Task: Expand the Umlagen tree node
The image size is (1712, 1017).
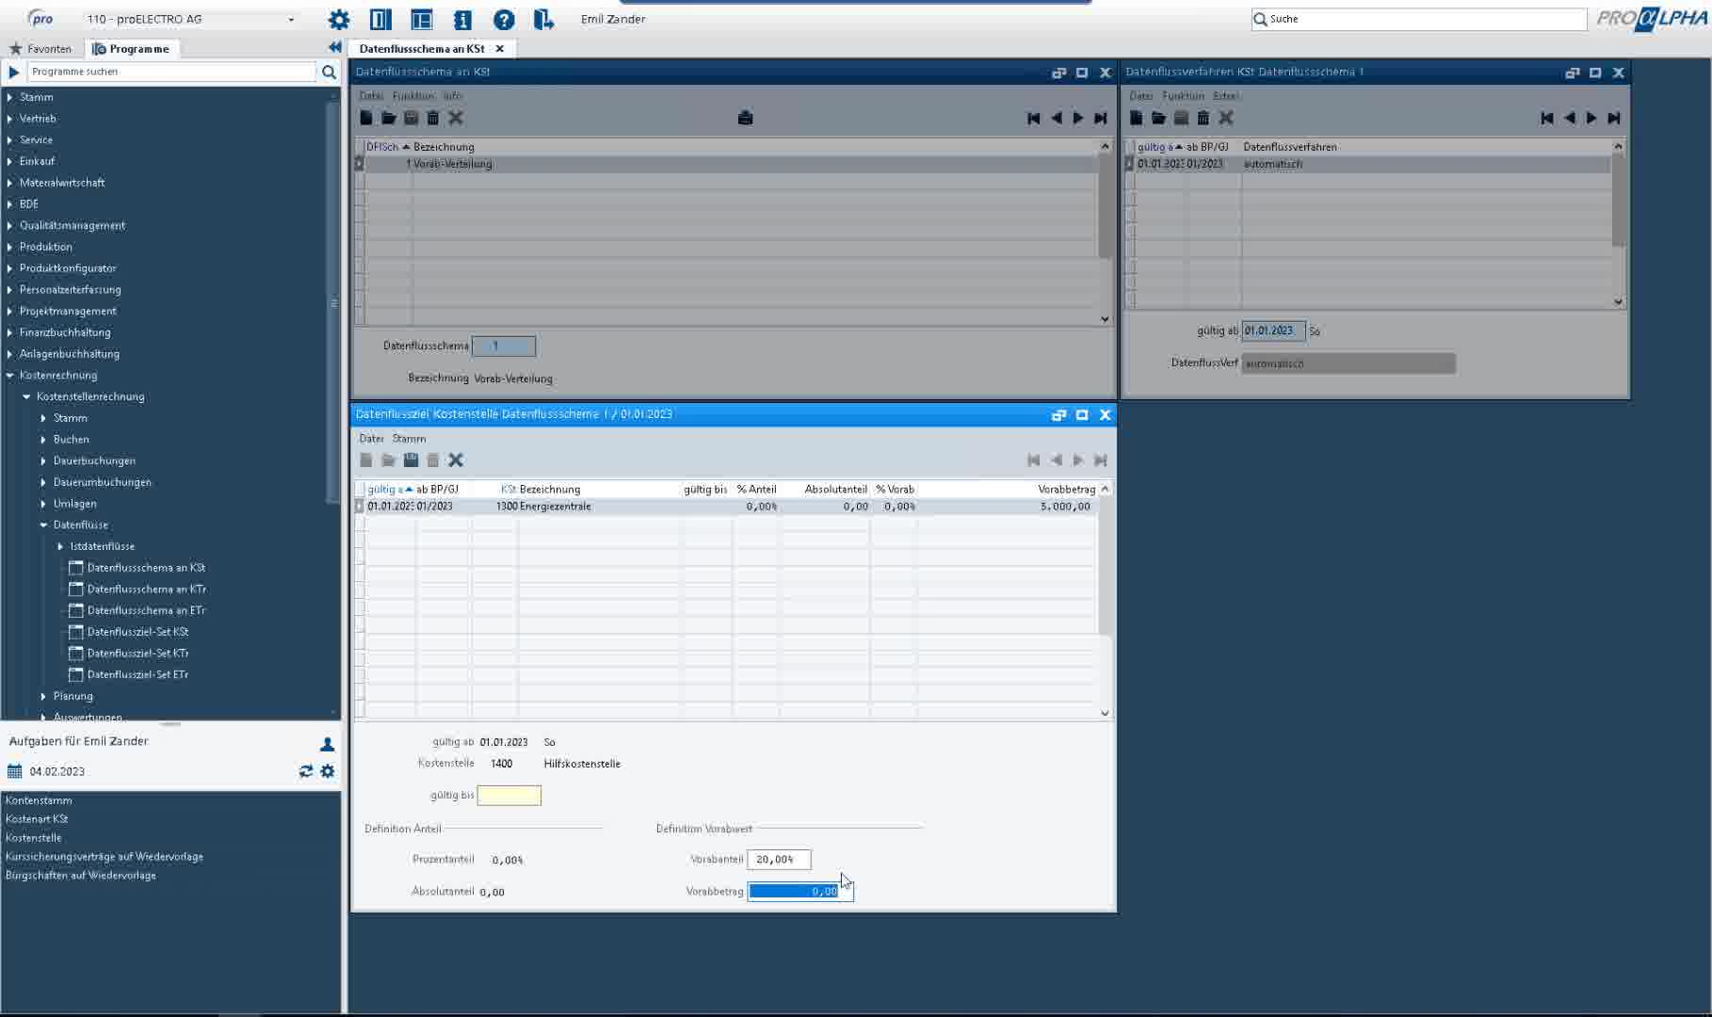Action: tap(43, 503)
